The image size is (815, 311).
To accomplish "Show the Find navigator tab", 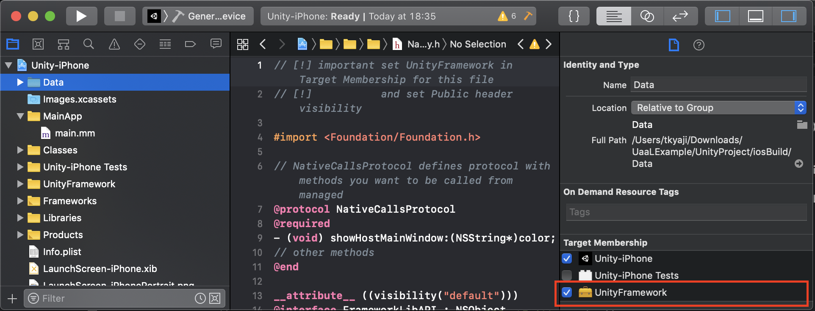I will (x=89, y=44).
